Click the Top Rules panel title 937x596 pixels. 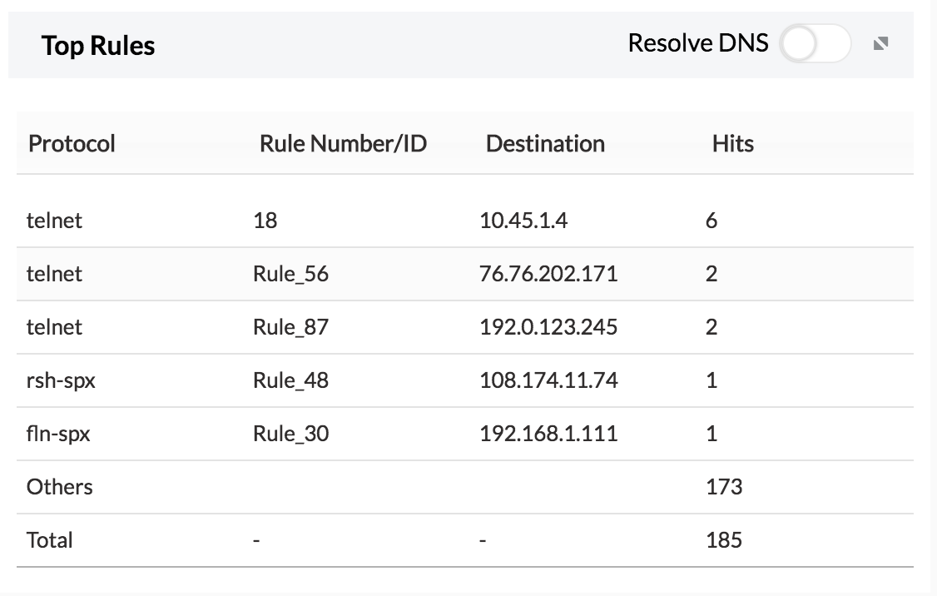(x=98, y=45)
